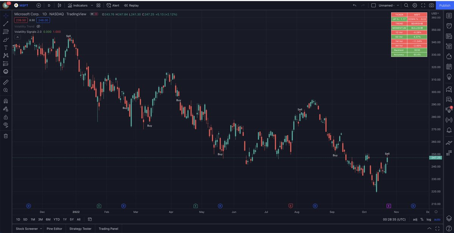Screen dimensions: 454x233
Task: Take a chart snapshot with camera icon
Action: [431, 5]
